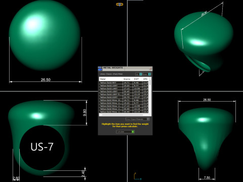The height and width of the screenshot is (182, 243).
Task: Click the Metal Weights dialog title icon
Action: click(100, 68)
